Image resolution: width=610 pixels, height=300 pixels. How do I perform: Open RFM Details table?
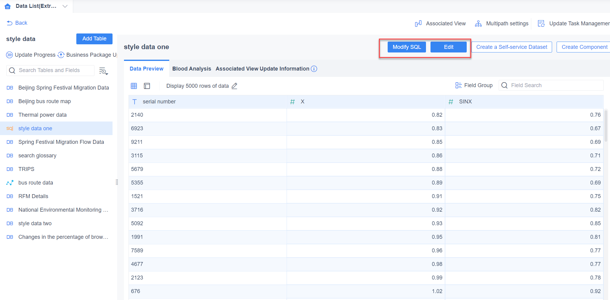[x=56, y=196]
